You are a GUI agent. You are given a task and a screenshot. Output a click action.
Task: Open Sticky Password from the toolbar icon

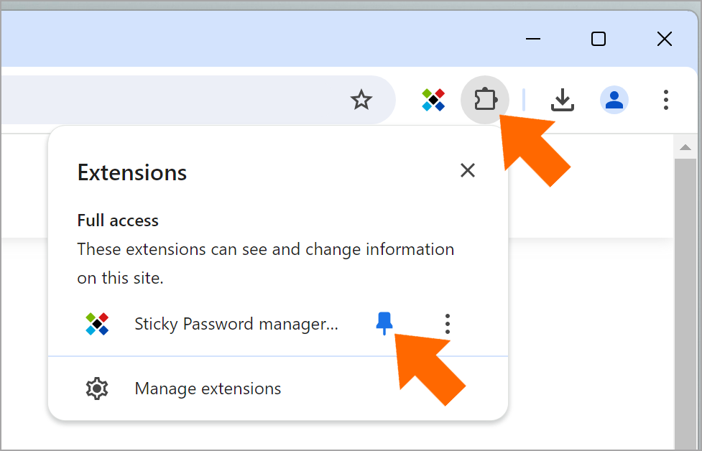pos(433,100)
